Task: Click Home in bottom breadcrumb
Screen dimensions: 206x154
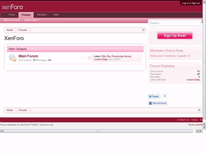Action: click(10, 110)
